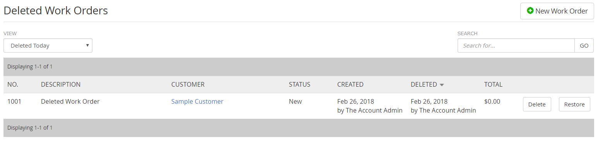Click work order number 1001
This screenshot has height=142, width=598.
[14, 101]
